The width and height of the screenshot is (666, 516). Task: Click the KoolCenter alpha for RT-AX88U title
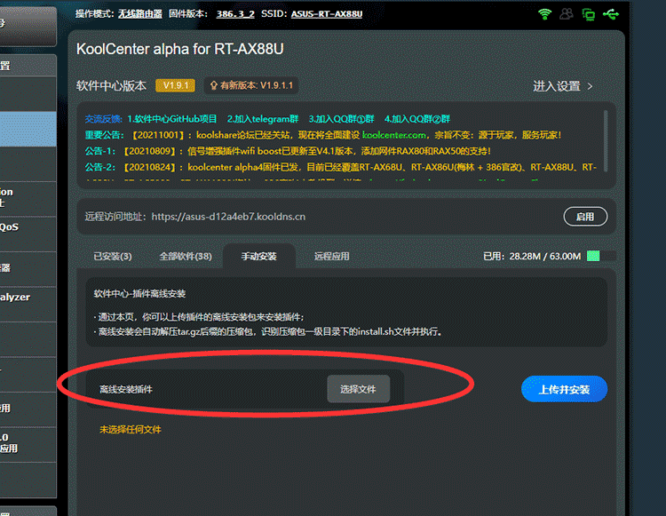pos(180,49)
